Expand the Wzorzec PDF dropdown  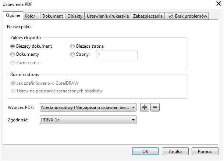click(x=133, y=107)
